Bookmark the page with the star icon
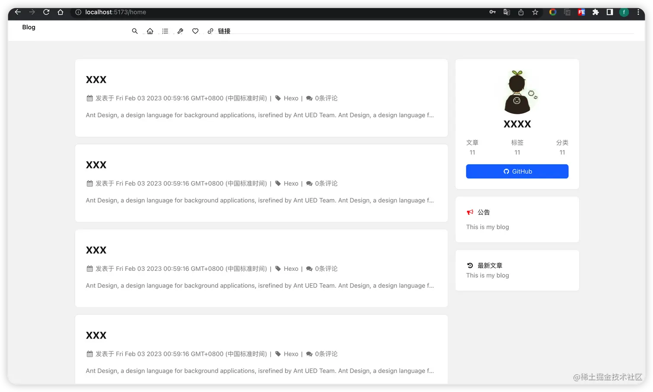The width and height of the screenshot is (653, 392). pyautogui.click(x=535, y=12)
